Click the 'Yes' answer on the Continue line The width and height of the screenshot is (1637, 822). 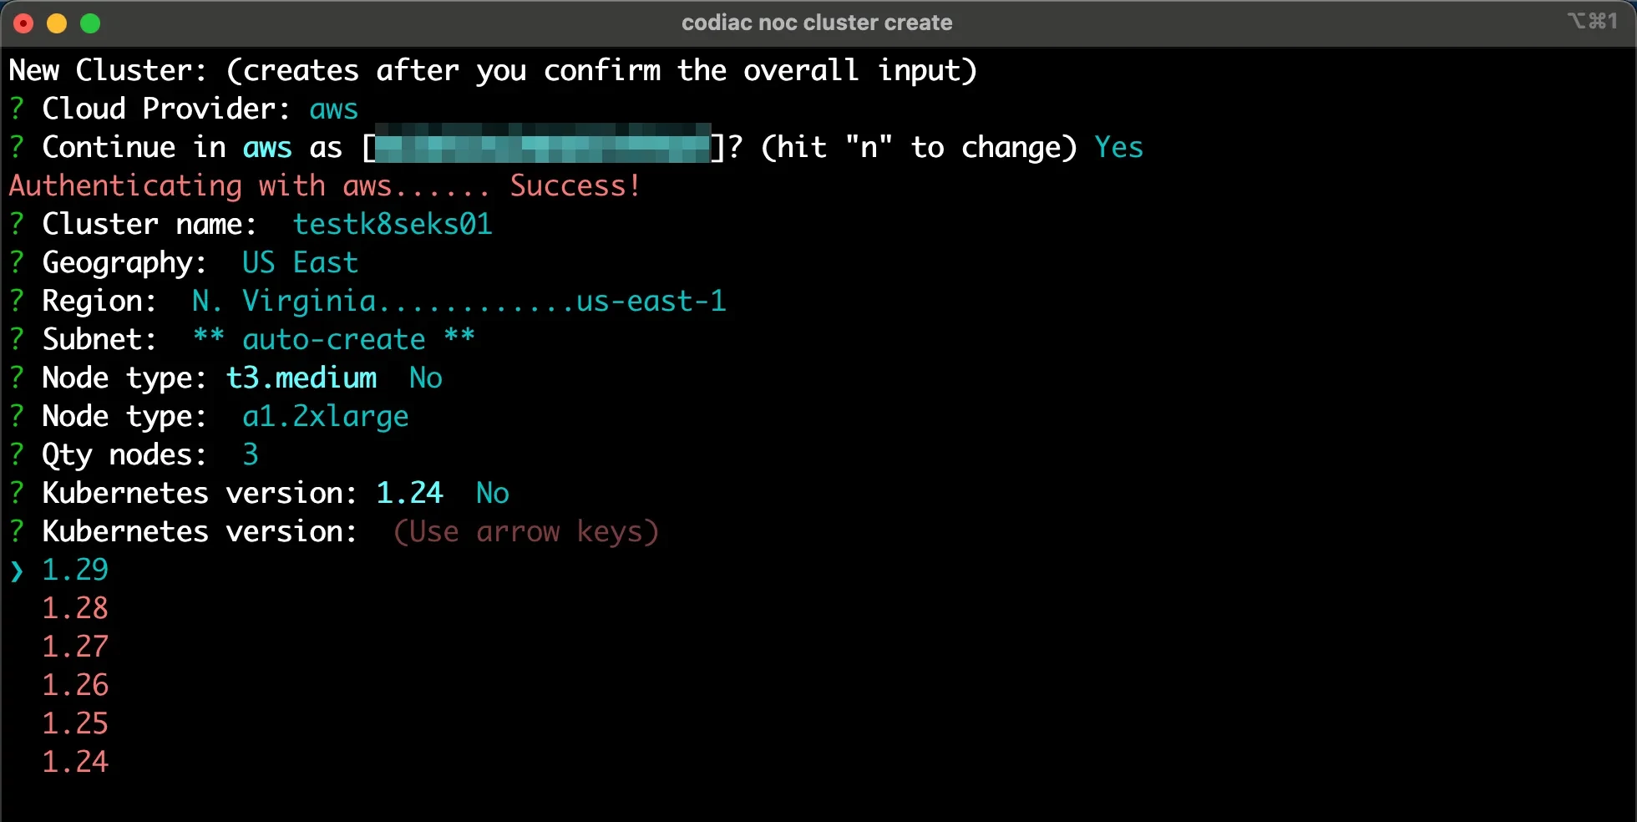(1118, 147)
